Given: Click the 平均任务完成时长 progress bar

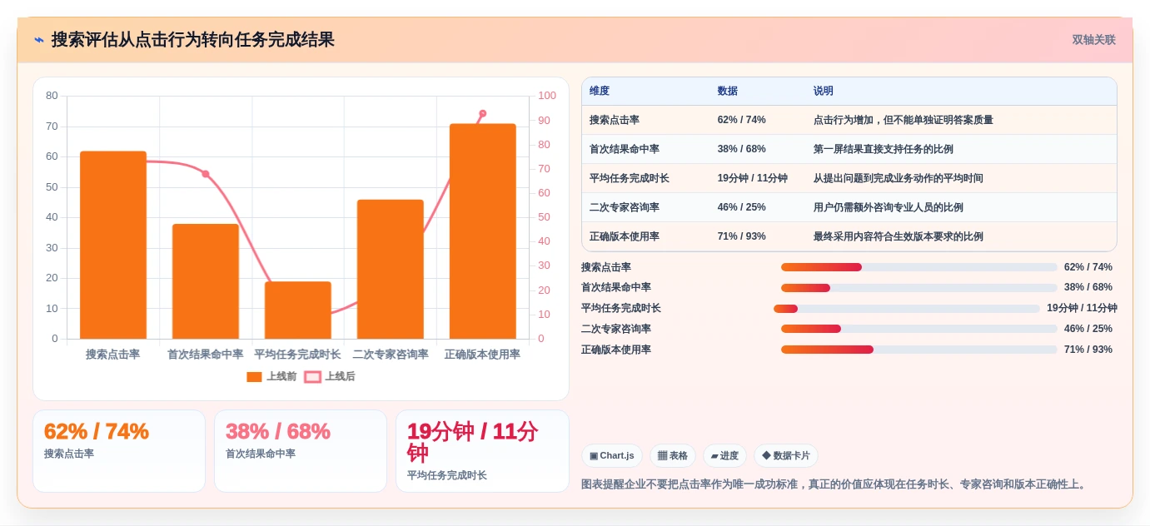Looking at the screenshot, I should point(907,309).
